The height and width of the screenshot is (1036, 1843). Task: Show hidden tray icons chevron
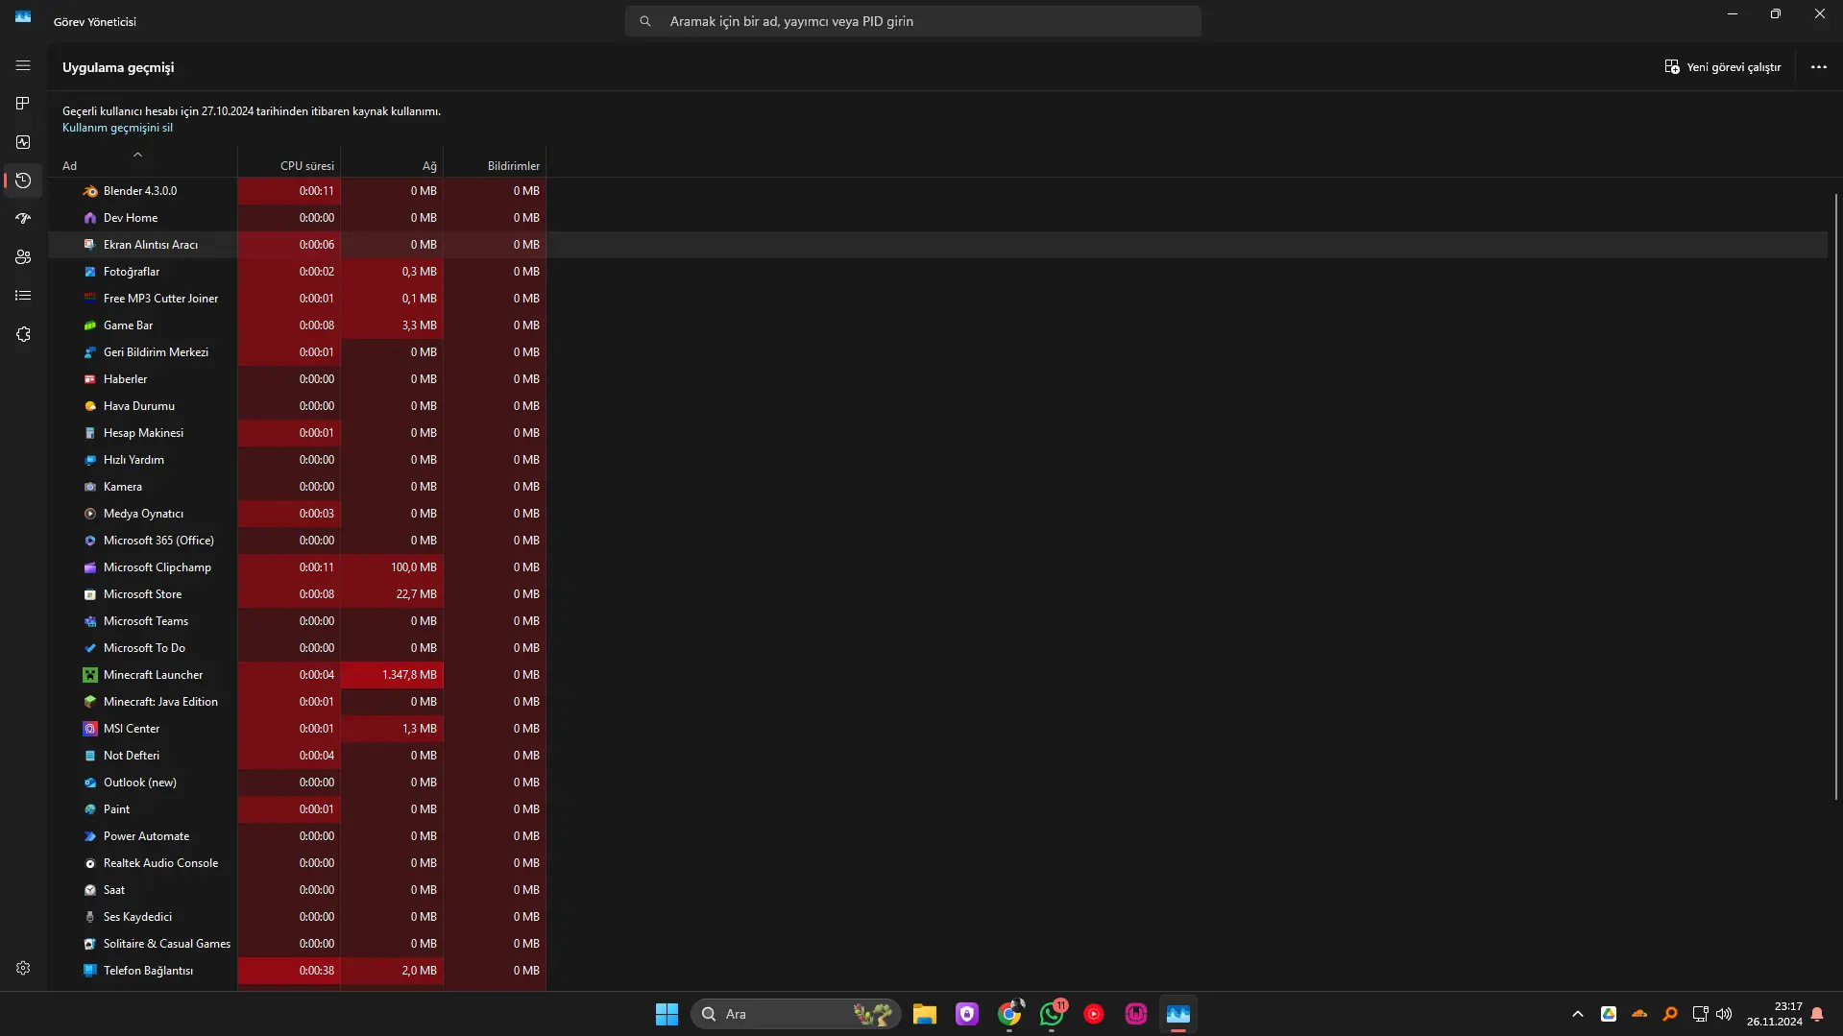pyautogui.click(x=1577, y=1014)
